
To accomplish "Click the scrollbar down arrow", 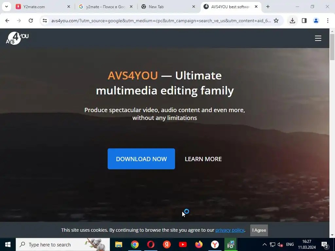I will tap(332, 235).
